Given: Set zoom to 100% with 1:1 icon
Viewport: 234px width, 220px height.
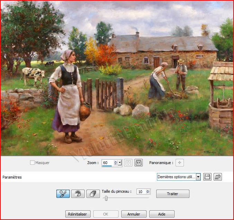Looking at the screenshot, I should pos(139,163).
